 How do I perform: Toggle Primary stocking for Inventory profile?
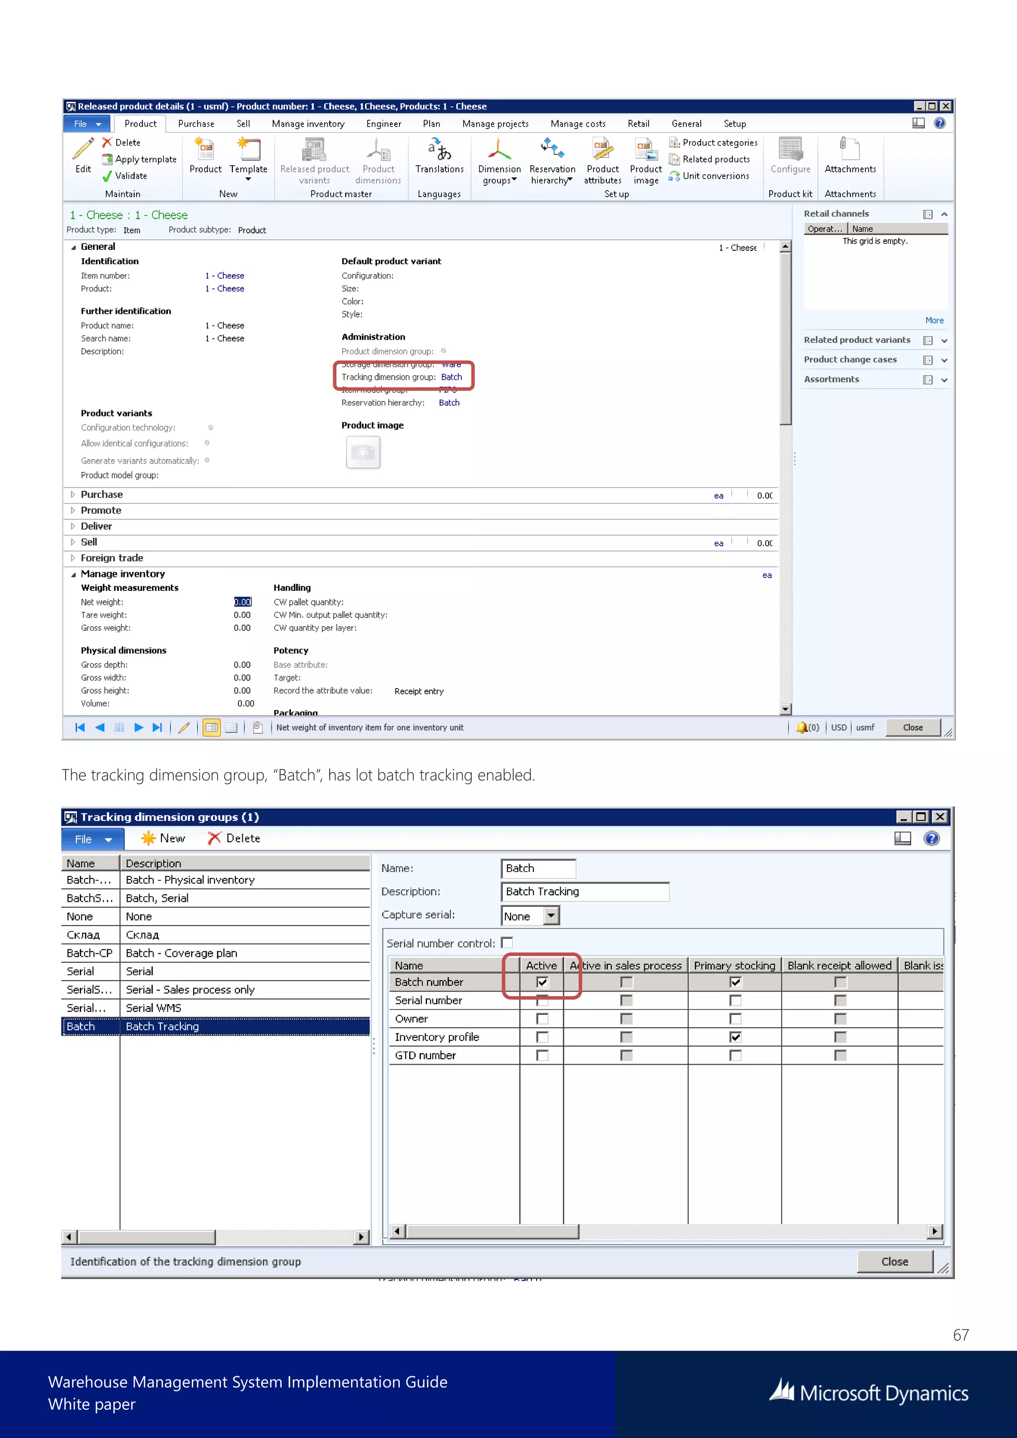click(735, 1036)
